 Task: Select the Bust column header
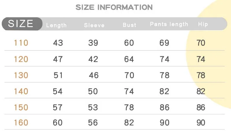click(x=129, y=25)
